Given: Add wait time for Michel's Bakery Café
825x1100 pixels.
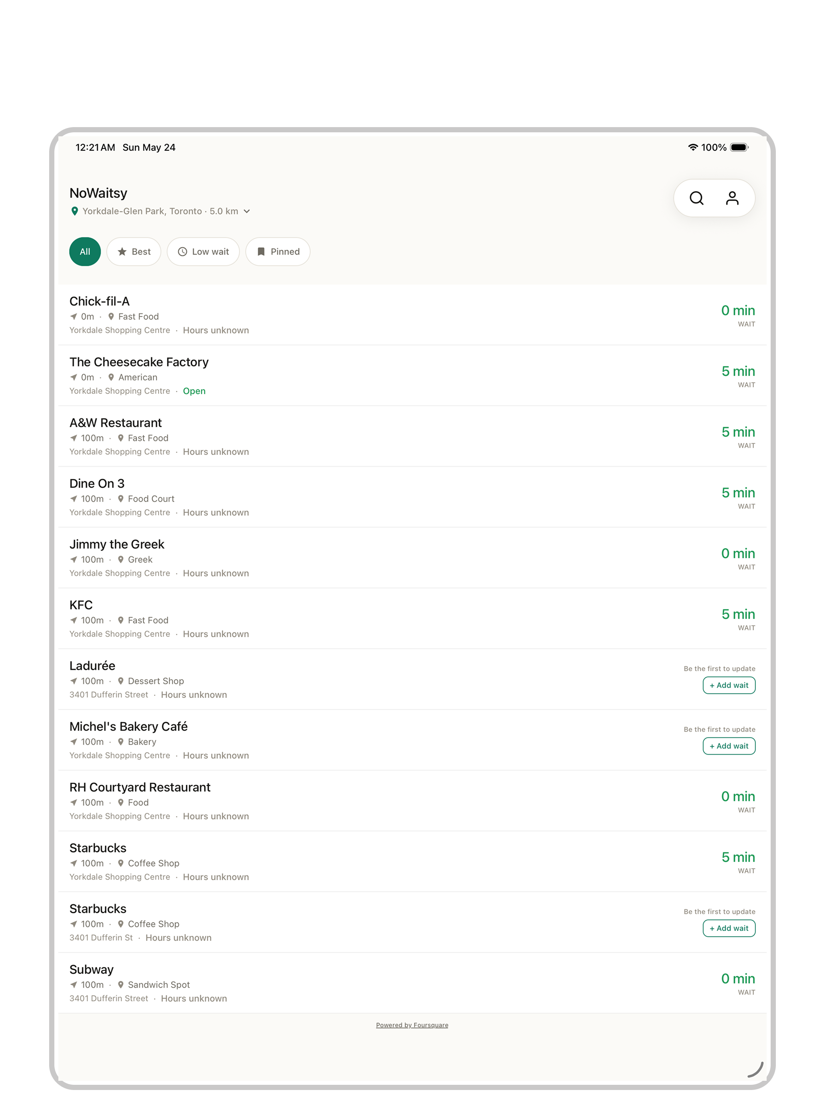Looking at the screenshot, I should click(729, 746).
